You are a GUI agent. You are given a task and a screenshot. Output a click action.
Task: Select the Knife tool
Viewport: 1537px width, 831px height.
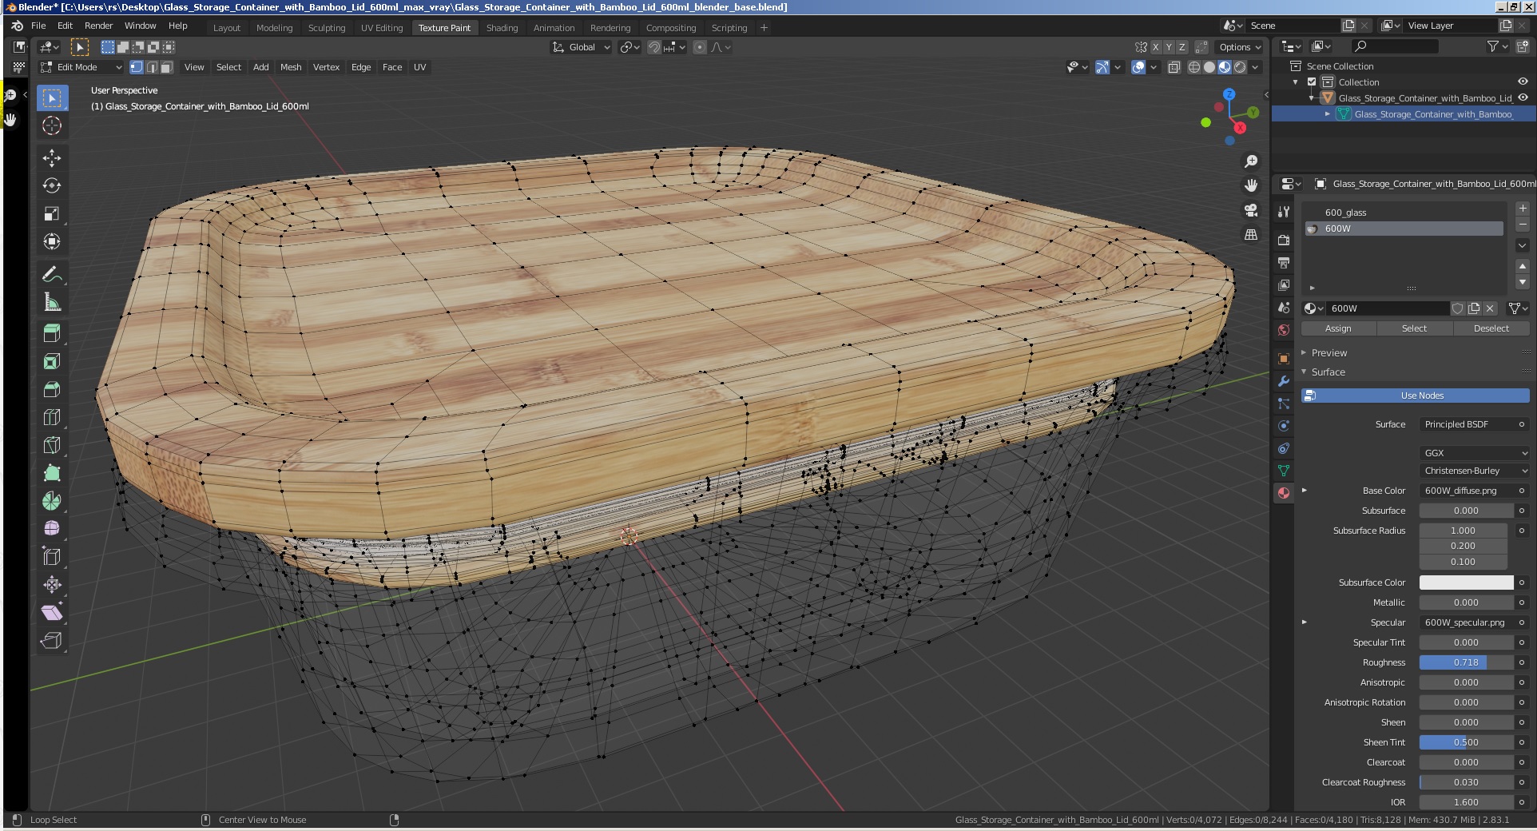(x=52, y=445)
